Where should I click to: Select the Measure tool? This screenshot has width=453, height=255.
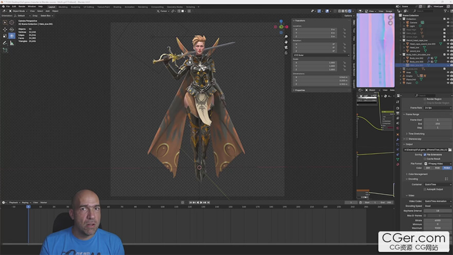pos(11,43)
